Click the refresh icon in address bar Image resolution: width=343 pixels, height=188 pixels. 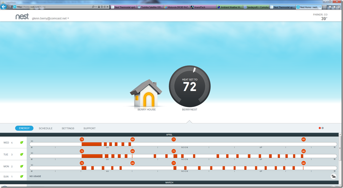pyautogui.click(x=104, y=7)
